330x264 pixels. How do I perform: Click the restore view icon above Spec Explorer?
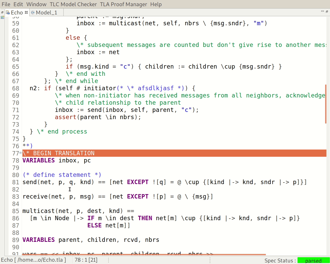click(2, 12)
